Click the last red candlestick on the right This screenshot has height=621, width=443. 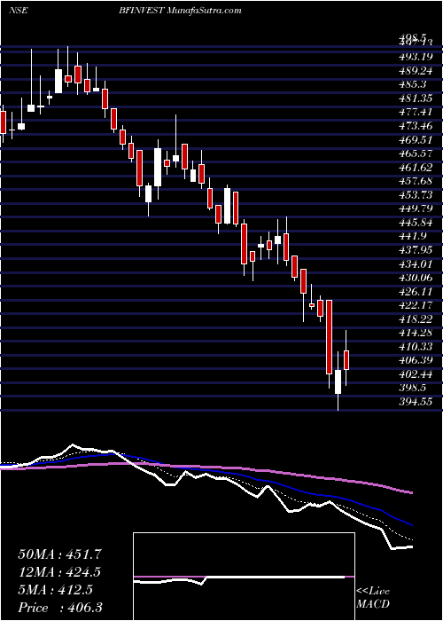click(346, 360)
